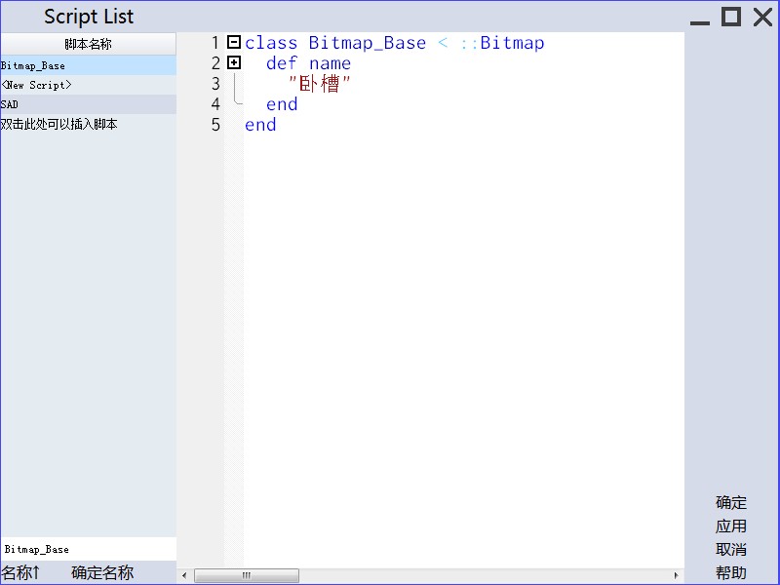780x585 pixels.
Task: Click the Script List window title
Action: tap(89, 17)
